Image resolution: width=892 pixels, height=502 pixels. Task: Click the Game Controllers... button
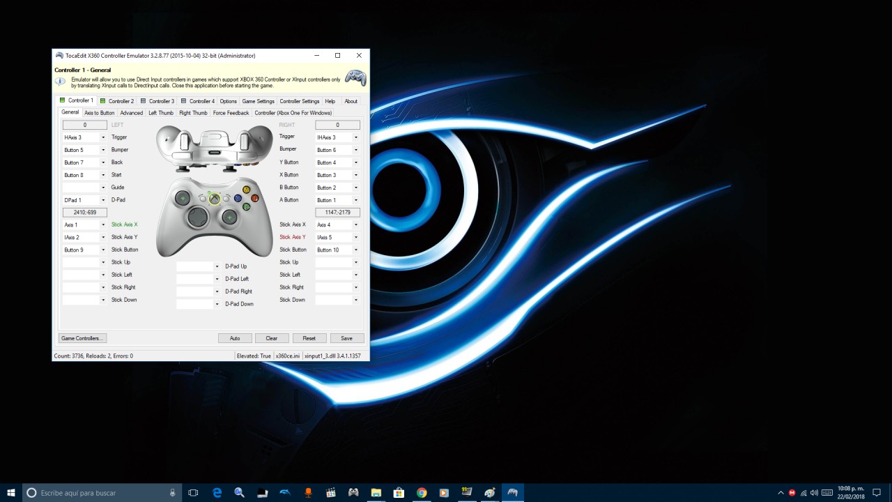click(x=82, y=338)
